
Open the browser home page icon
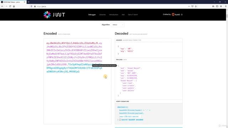tap(14, 6)
